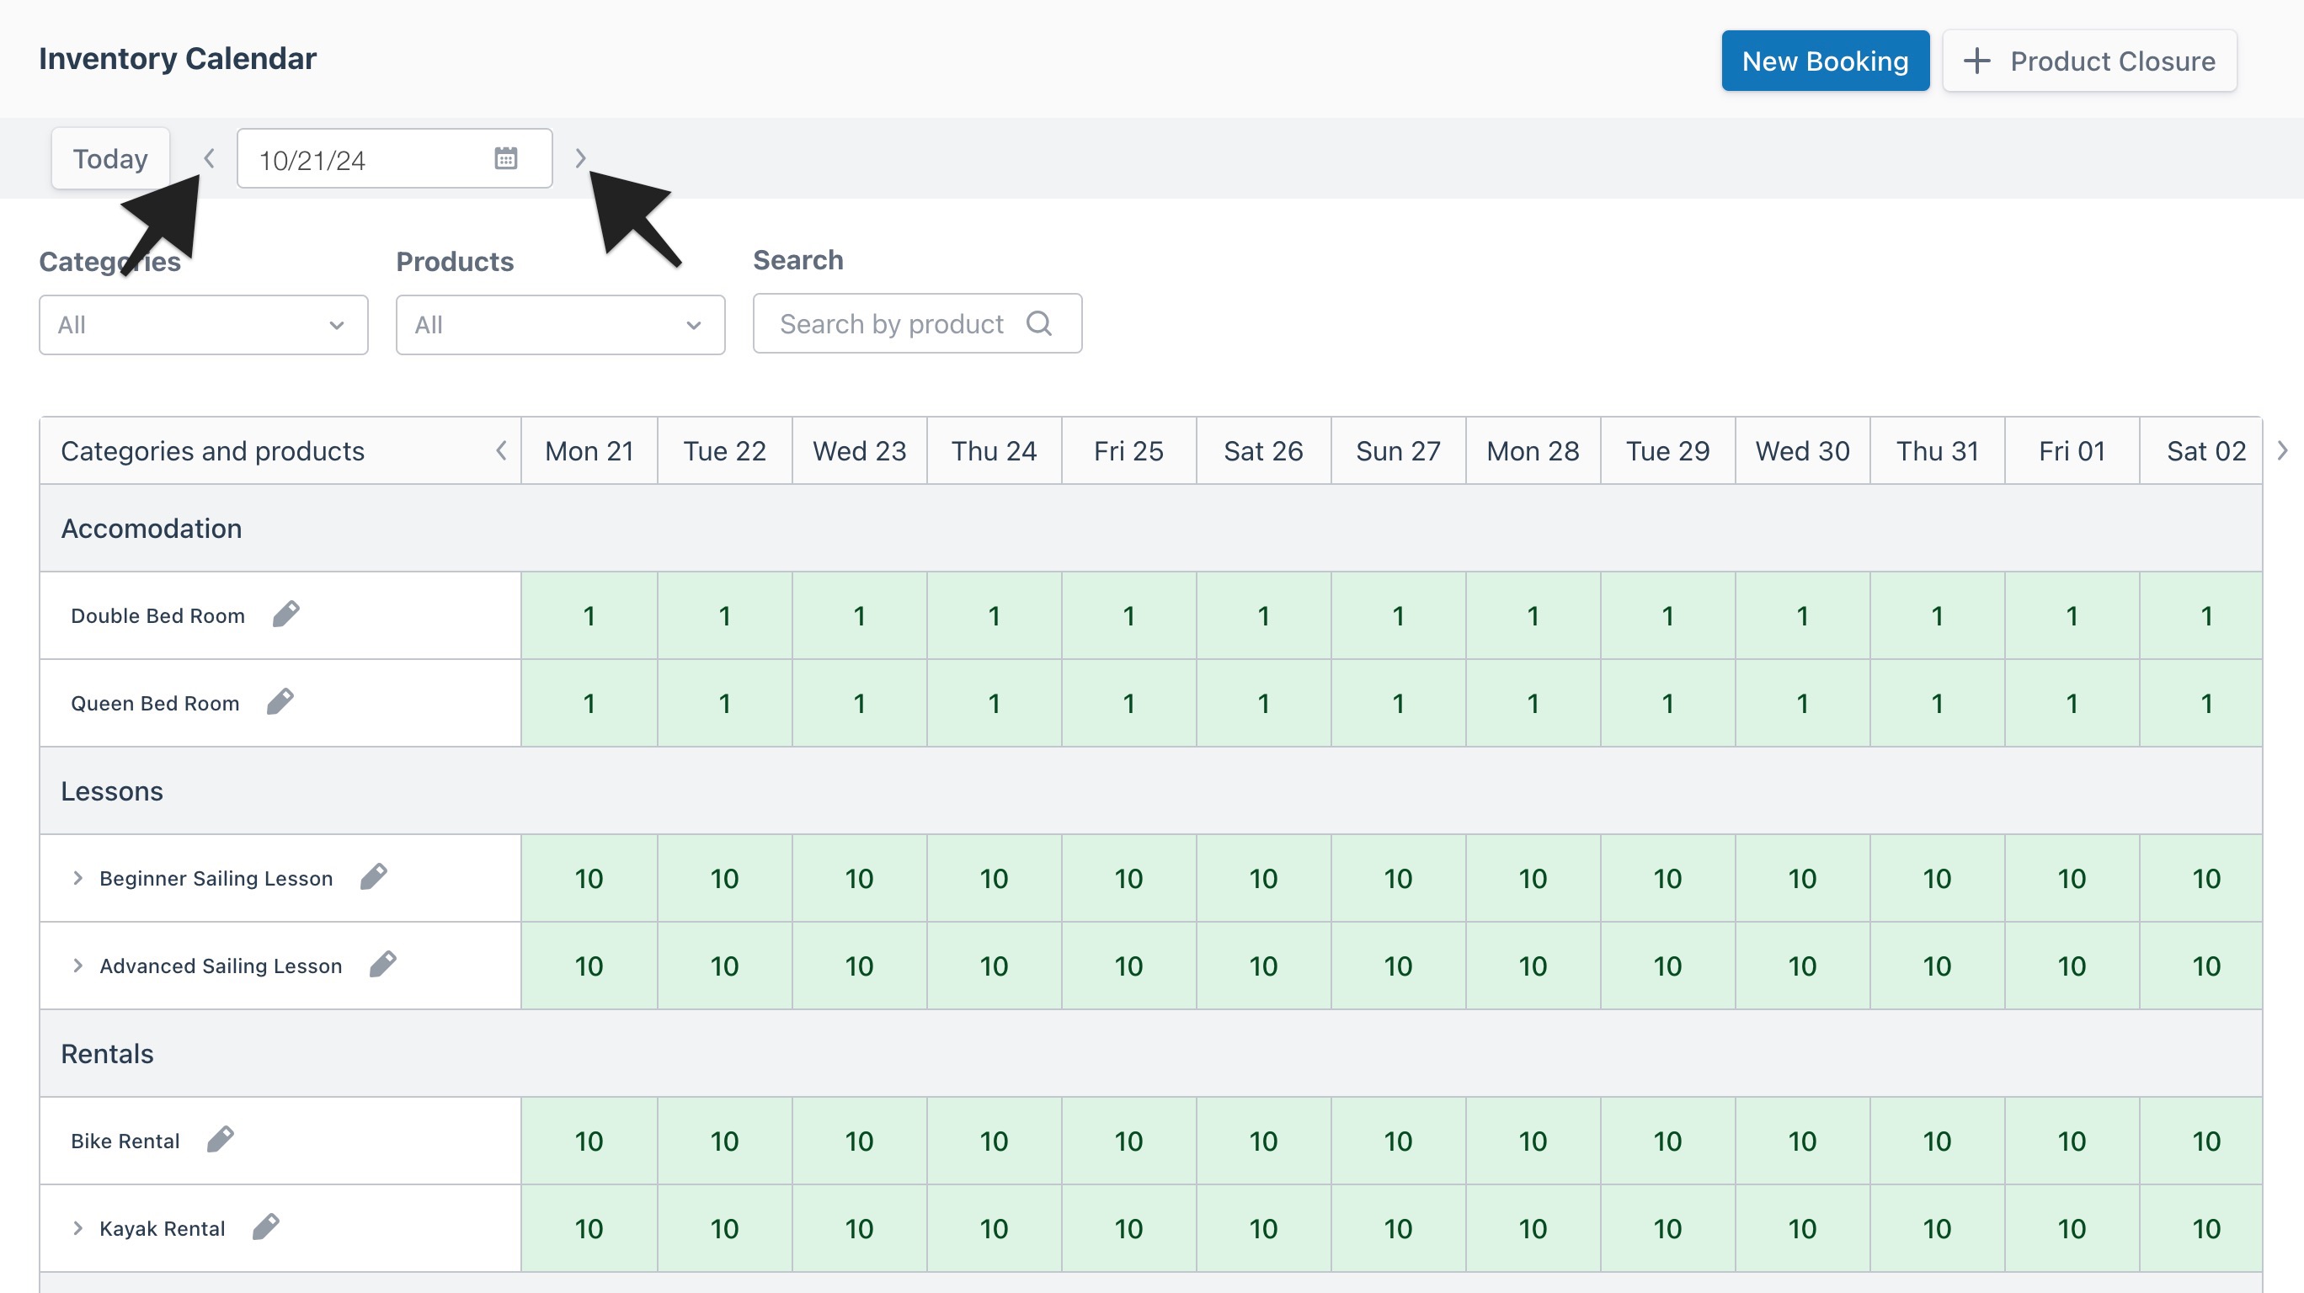Click Beginner Sailing Lesson availability on Wed 30
The width and height of the screenshot is (2304, 1293).
click(1802, 879)
